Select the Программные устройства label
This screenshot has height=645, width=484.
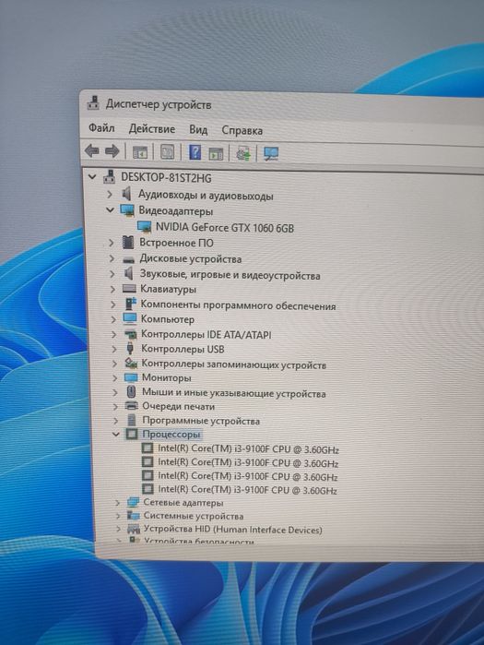click(x=201, y=421)
